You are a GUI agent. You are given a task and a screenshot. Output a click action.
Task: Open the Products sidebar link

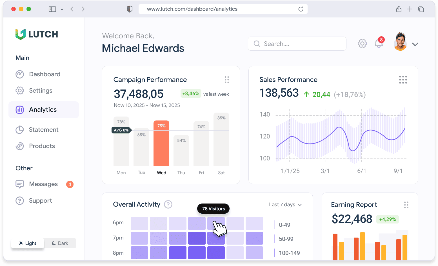click(x=42, y=146)
